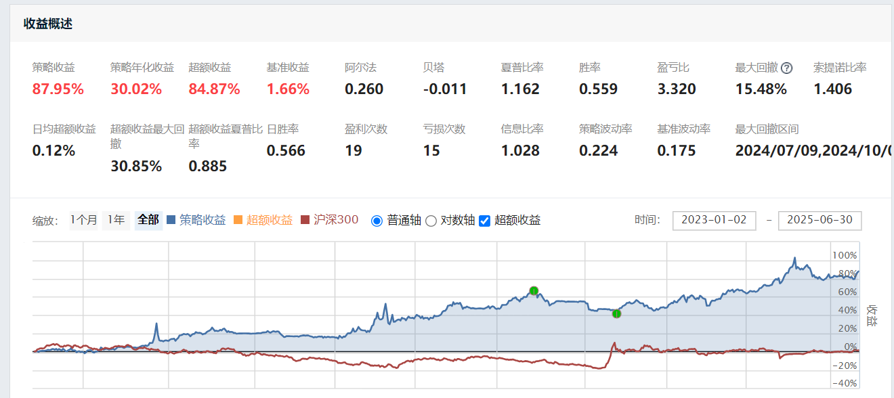894x398 pixels.
Task: Zoom chart to 1个月 range
Action: click(83, 220)
